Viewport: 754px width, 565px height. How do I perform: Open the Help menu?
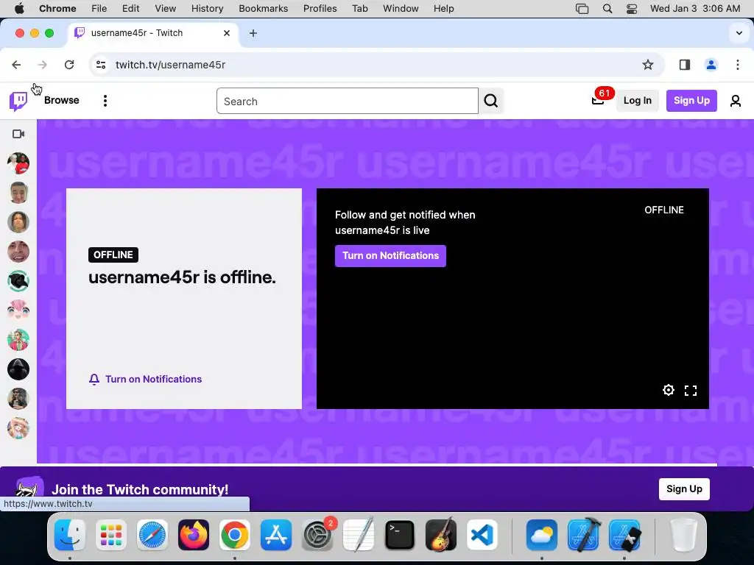tap(443, 9)
